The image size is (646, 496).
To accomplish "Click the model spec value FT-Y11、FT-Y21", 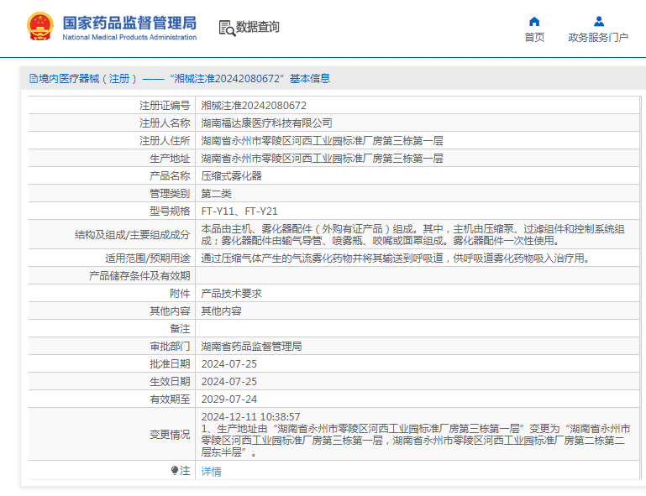I will (x=239, y=211).
